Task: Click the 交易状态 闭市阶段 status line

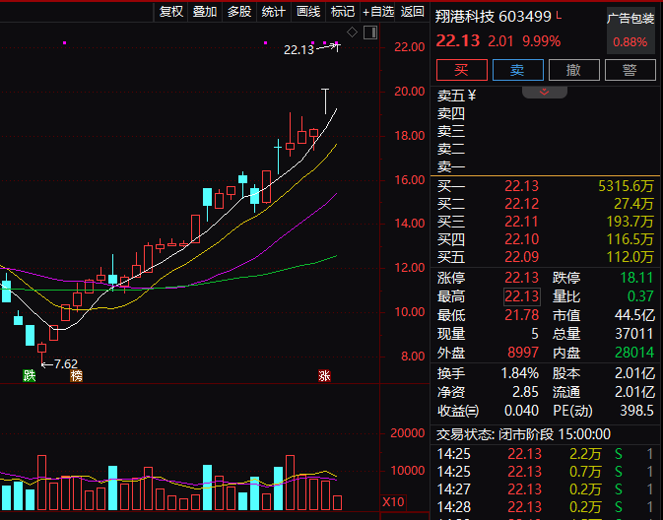Action: (523, 434)
